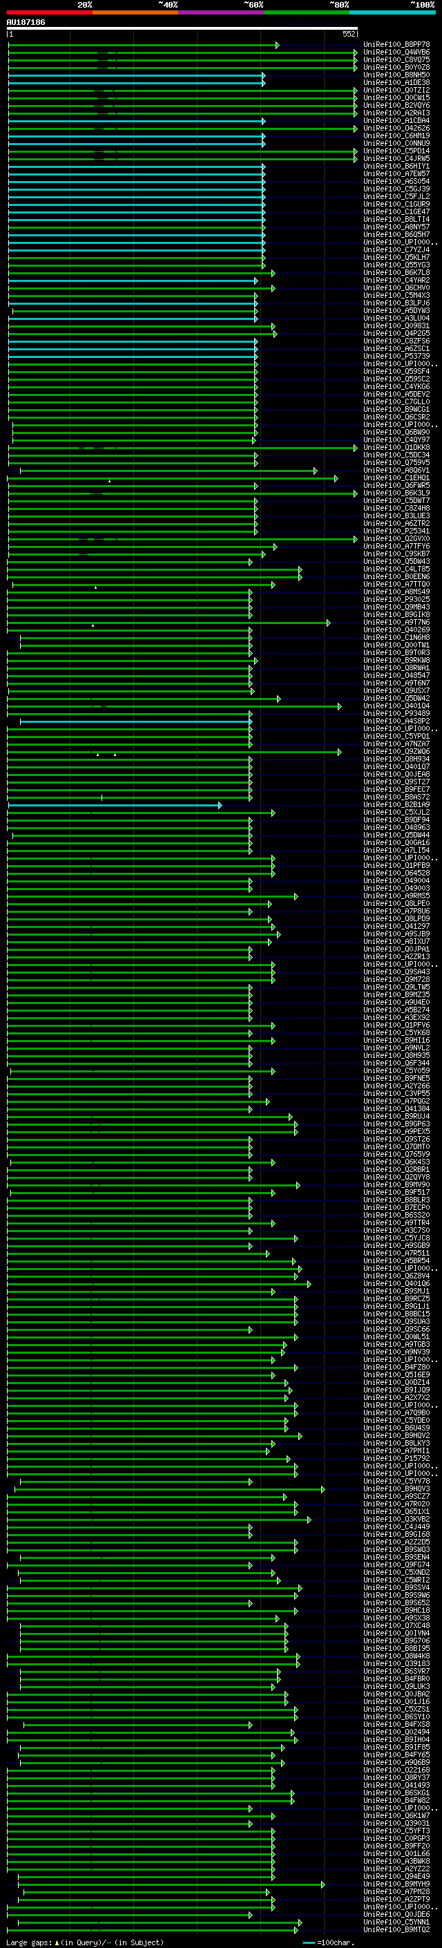Open hit UniRef100_Q9SUA3

[396, 1322]
